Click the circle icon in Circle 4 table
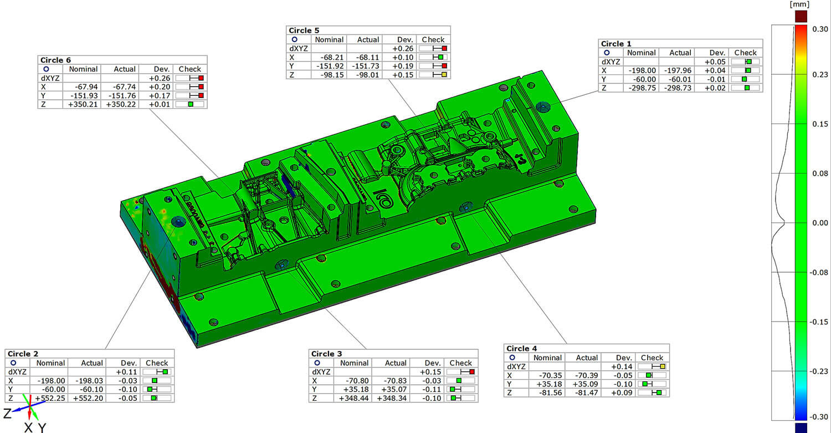This screenshot has width=831, height=433. (511, 358)
